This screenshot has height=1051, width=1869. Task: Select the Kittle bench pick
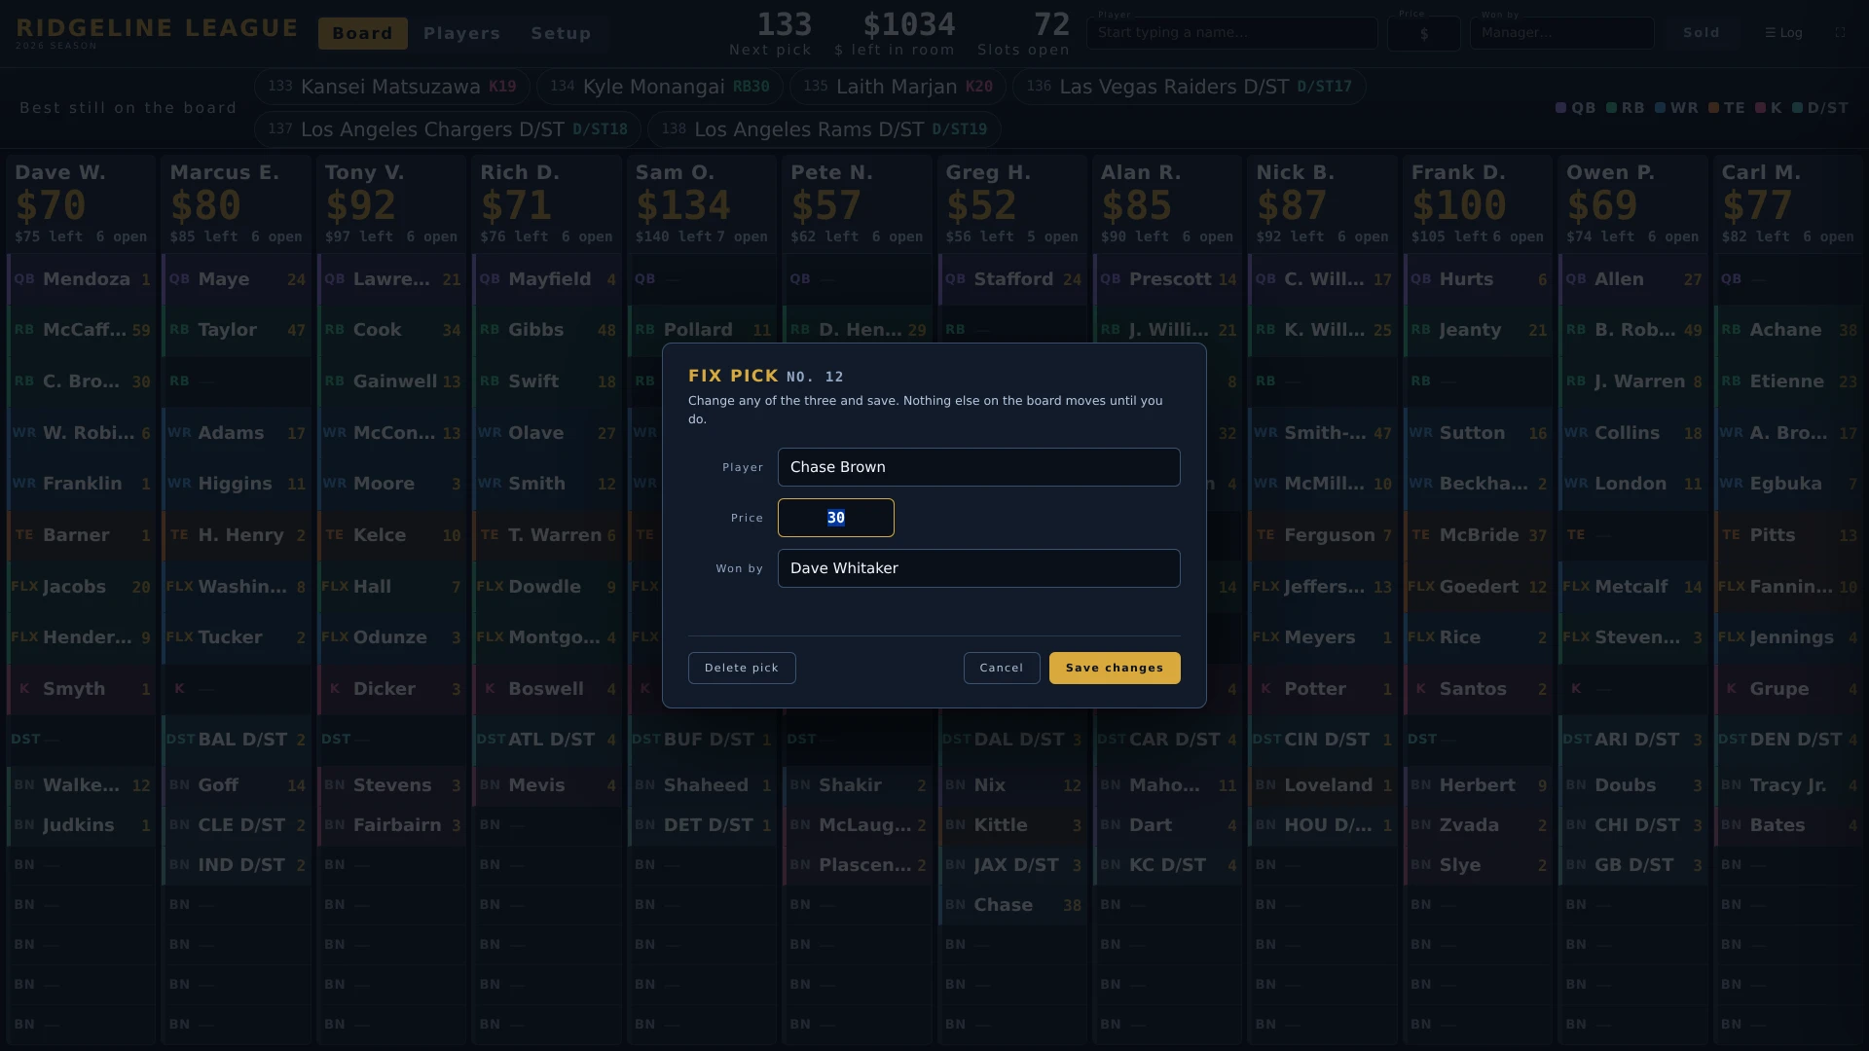pos(1012,825)
